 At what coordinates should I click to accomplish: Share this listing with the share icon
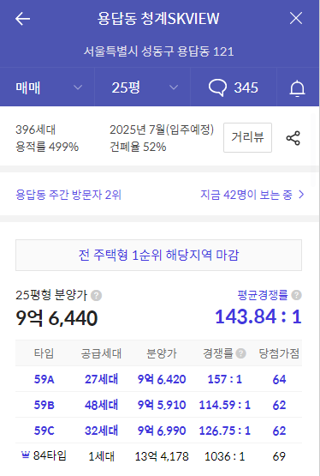tap(293, 138)
